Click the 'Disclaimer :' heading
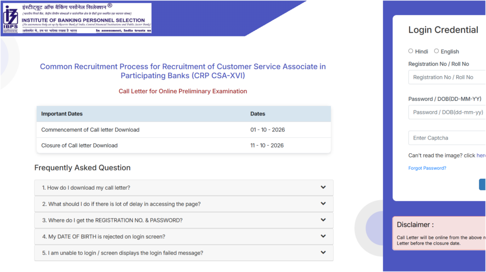 click(x=415, y=225)
